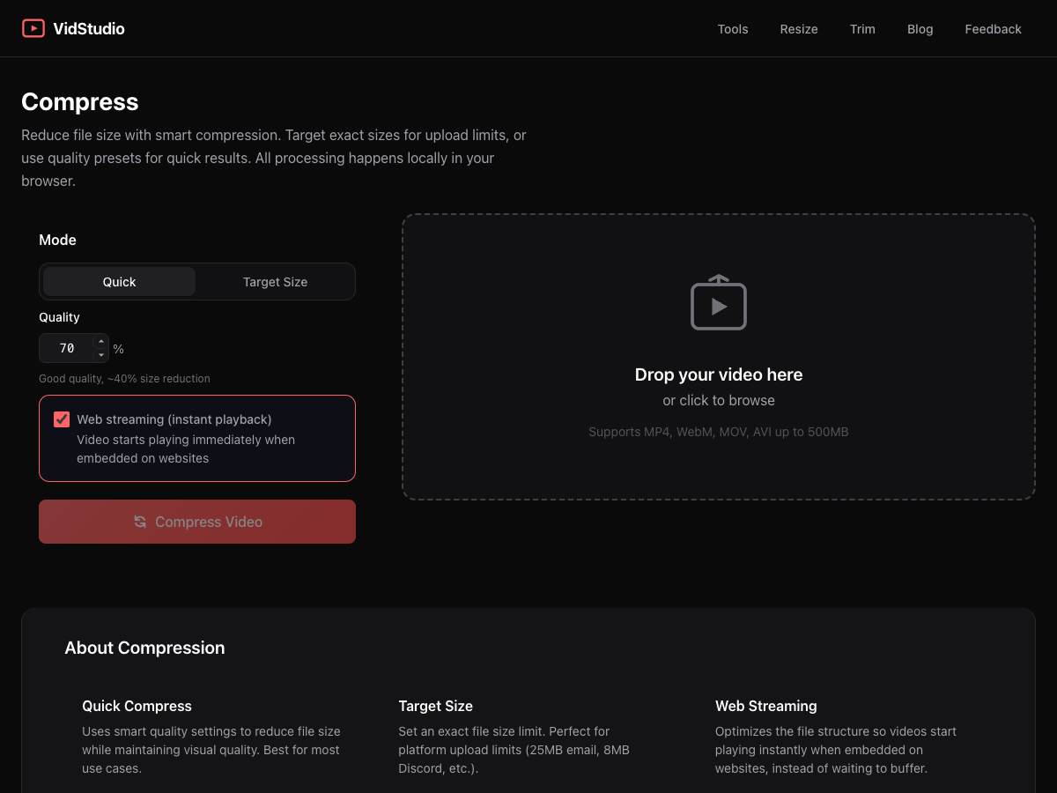Open the Tools menu

coord(732,29)
